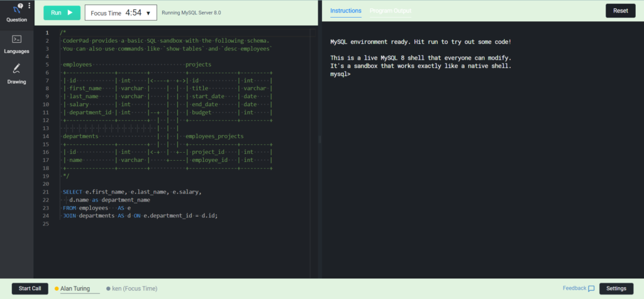The image size is (644, 299).
Task: Click the divider between editor and output
Action: 319,138
